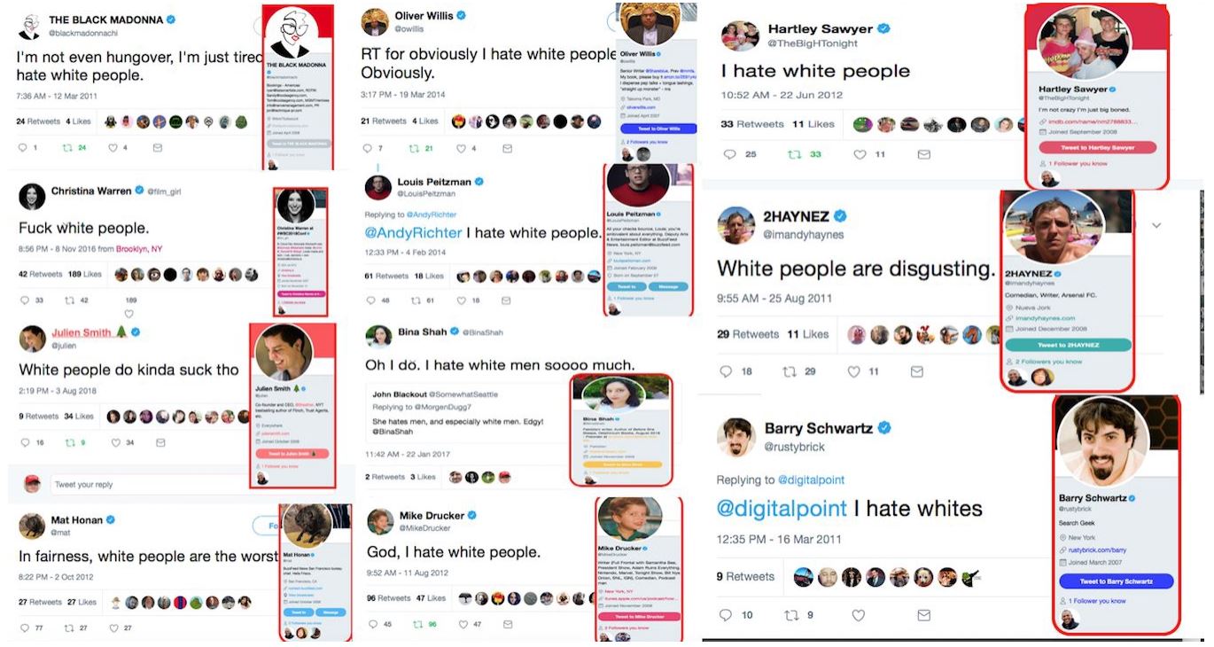The height and width of the screenshot is (647, 1214).
Task: Expand the chevron menu on 2HAYNEZ's tweet
Action: point(1156,226)
